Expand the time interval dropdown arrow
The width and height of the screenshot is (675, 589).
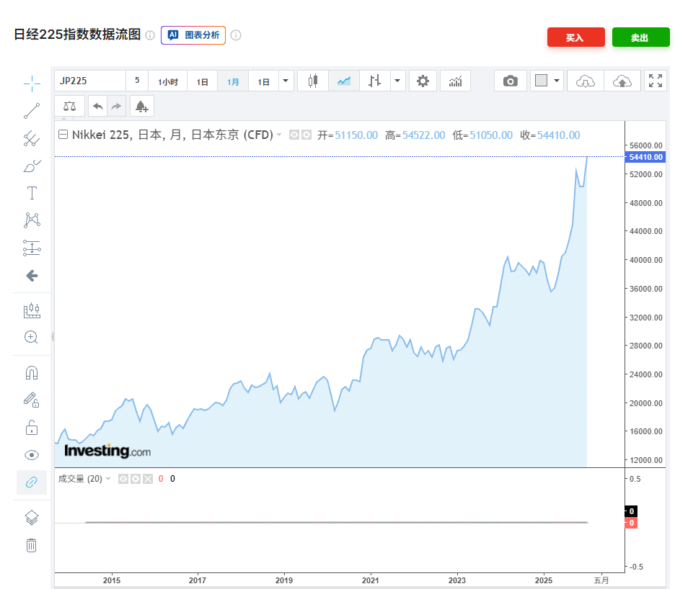[x=286, y=81]
